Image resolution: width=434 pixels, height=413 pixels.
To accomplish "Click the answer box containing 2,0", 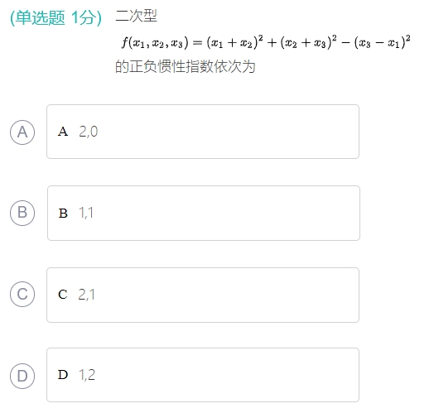I will point(203,132).
